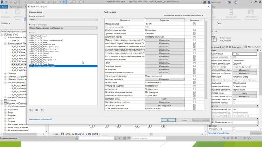Click the filter funnel icon in the status bar
Image resolution: width=262 pixels, height=147 pixels.
248,138
